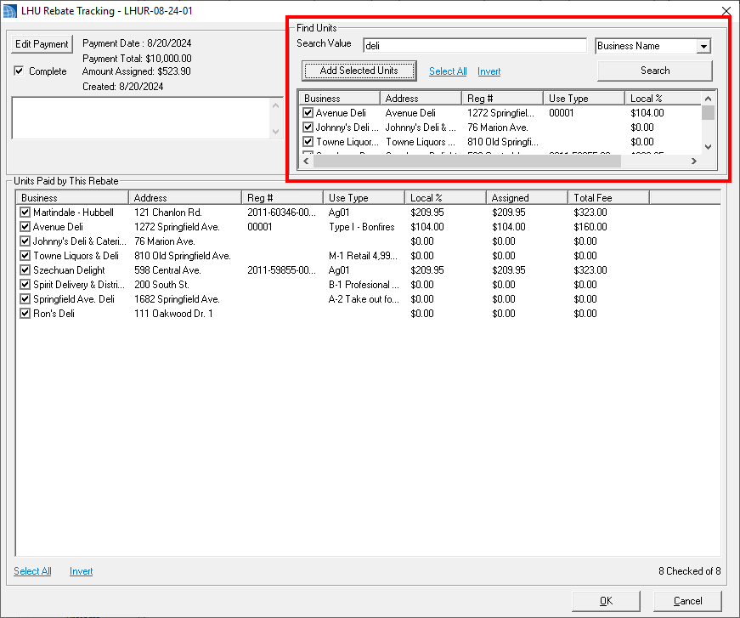Select 200 South St. address cell

tap(161, 285)
